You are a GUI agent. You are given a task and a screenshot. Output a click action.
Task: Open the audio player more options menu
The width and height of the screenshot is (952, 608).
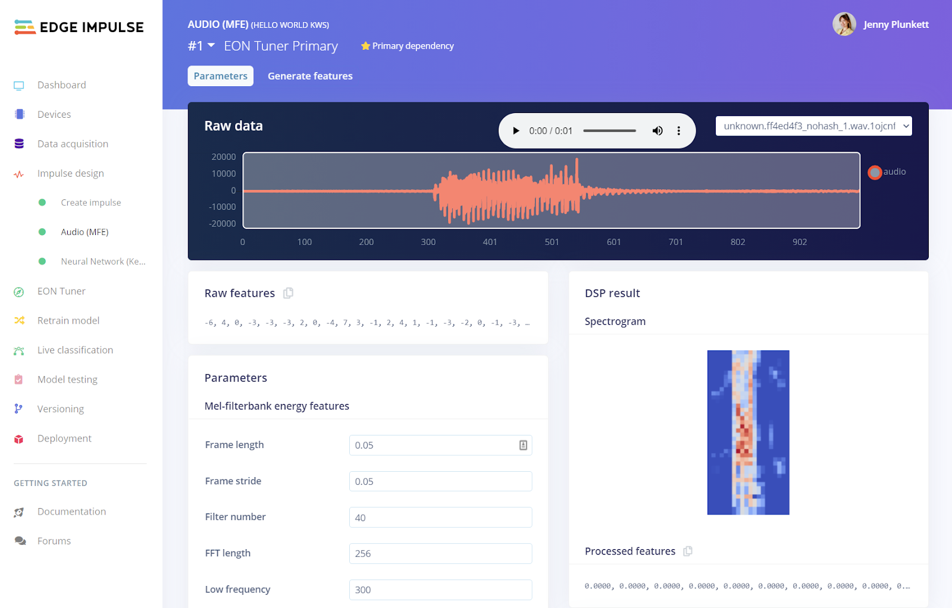[678, 131]
